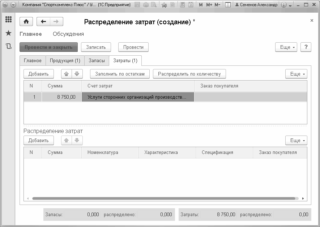Click user Семенов Александр
The height and width of the screenshot is (227, 320).
point(256,5)
